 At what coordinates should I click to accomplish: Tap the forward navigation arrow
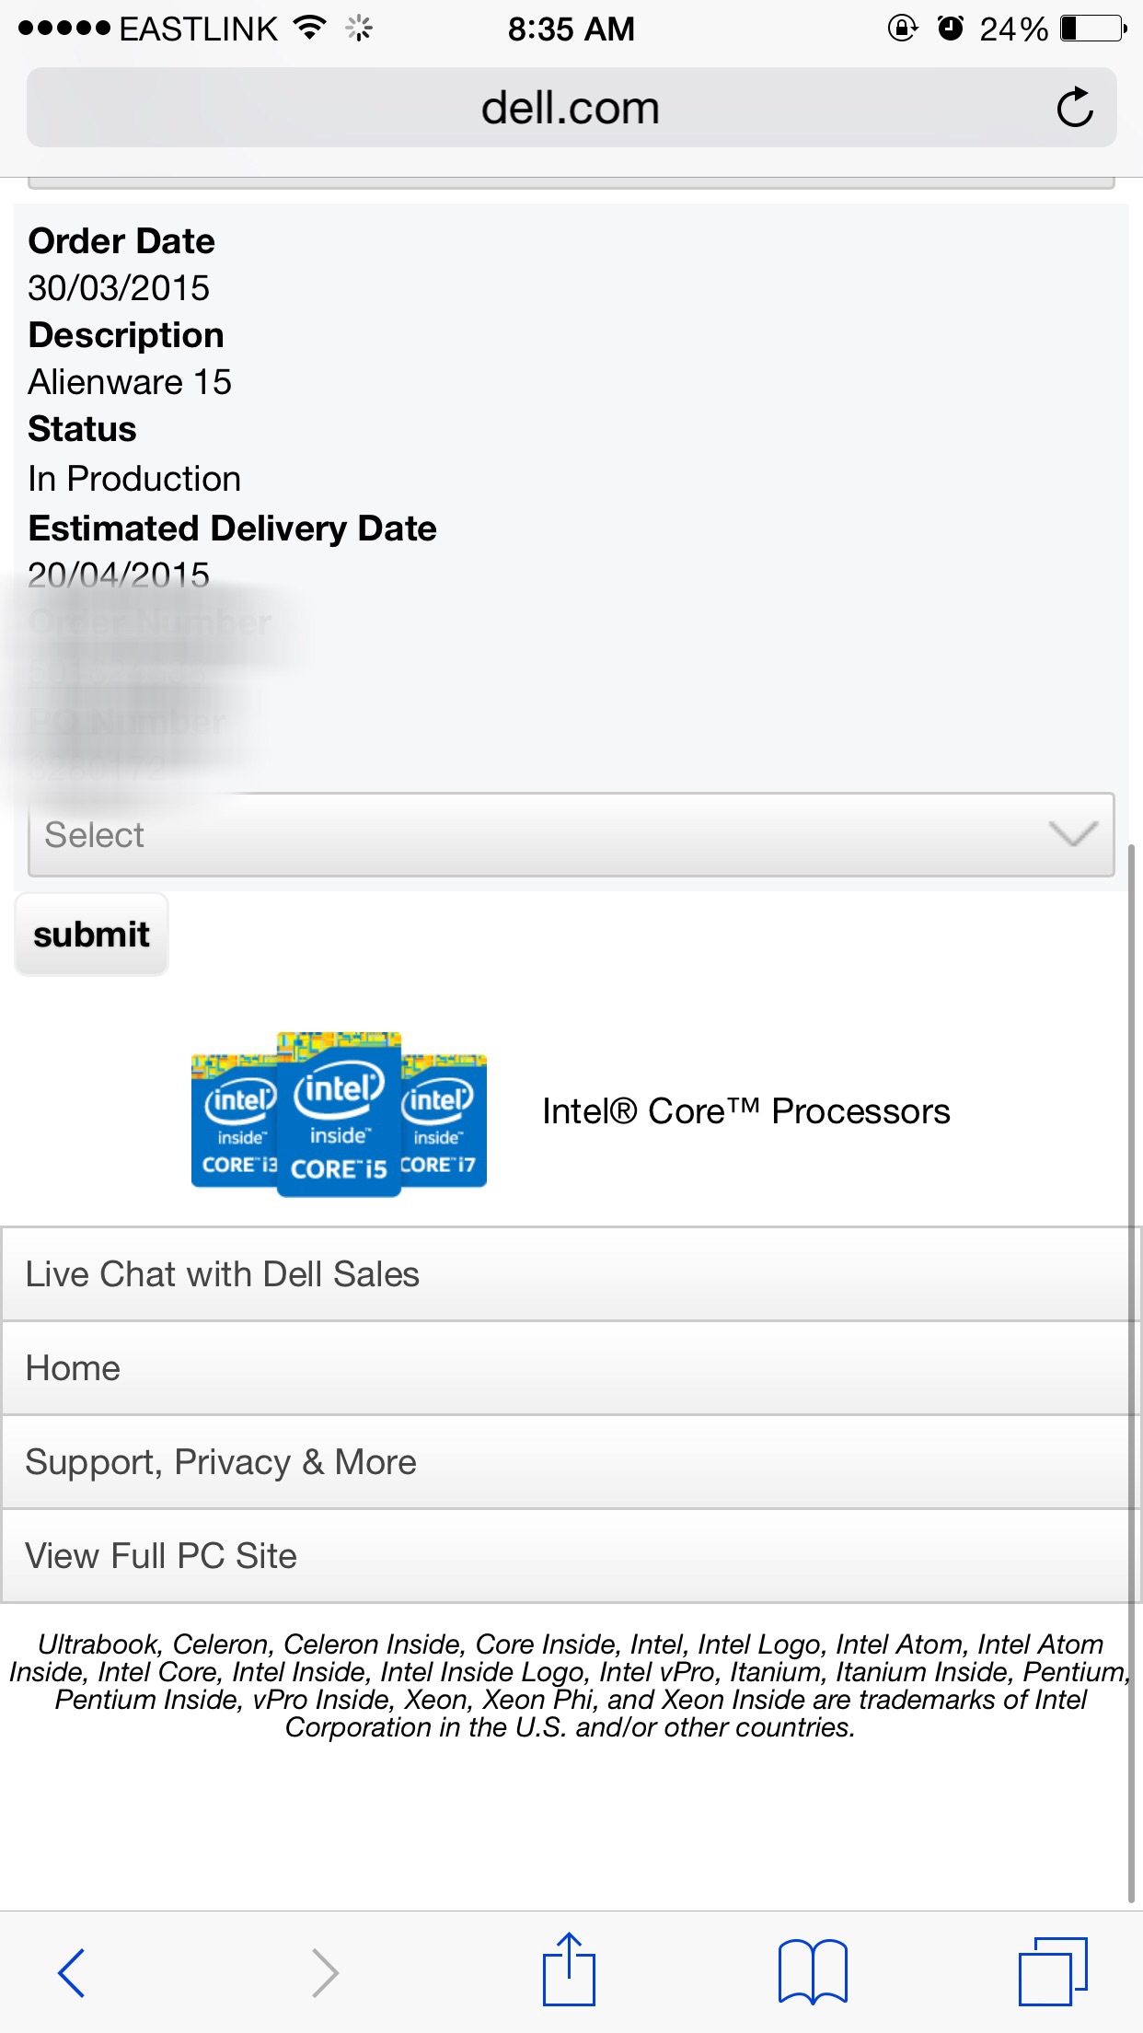[x=325, y=1972]
